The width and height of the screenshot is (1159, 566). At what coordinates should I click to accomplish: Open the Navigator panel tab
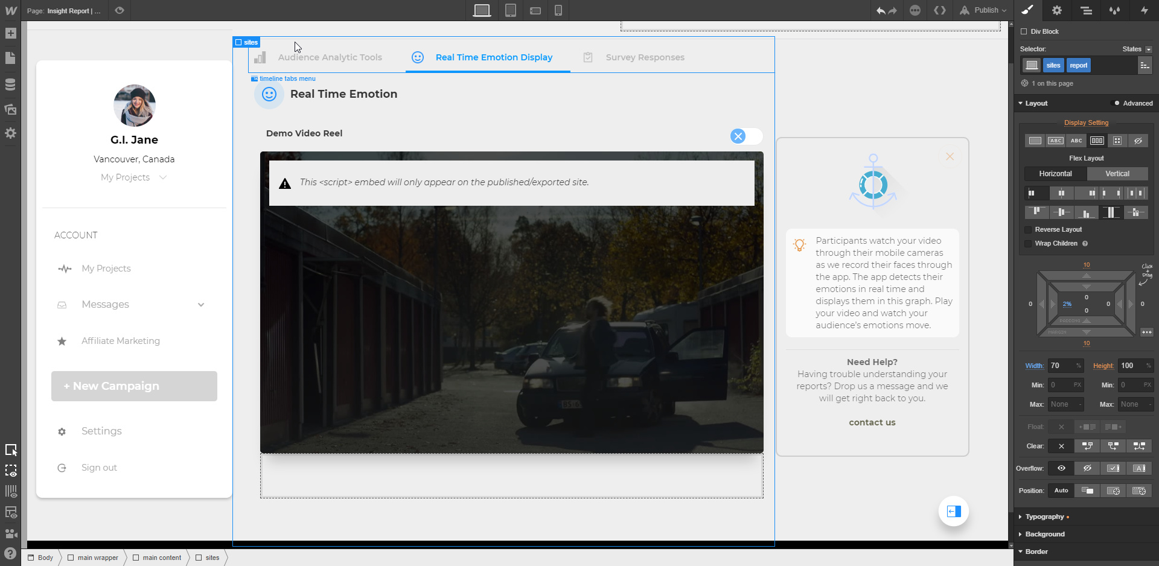point(1086,10)
